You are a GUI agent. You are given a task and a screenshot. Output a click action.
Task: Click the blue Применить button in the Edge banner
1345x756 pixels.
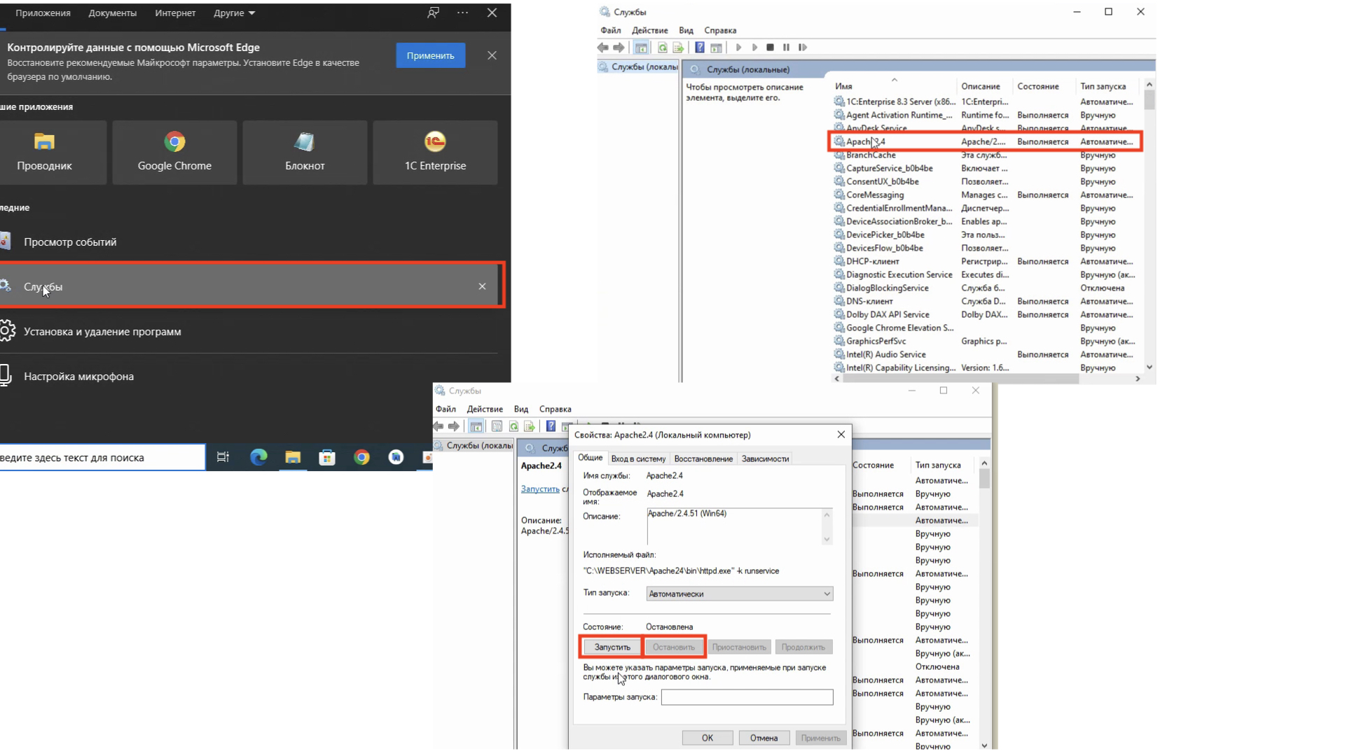(x=430, y=55)
